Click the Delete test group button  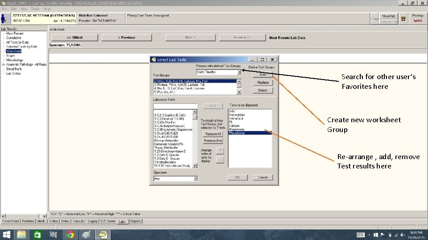pos(263,90)
